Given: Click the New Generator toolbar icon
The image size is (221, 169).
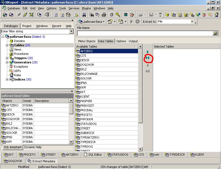Looking at the screenshot, I should pyautogui.click(x=198, y=15).
